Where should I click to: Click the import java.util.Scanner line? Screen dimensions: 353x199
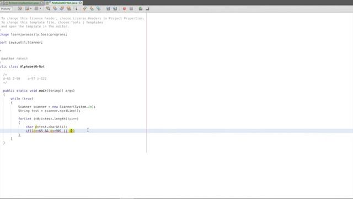pyautogui.click(x=21, y=43)
